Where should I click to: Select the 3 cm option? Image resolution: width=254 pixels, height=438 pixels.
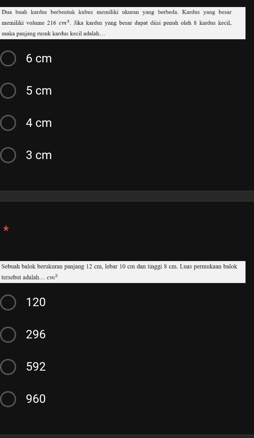coord(8,155)
